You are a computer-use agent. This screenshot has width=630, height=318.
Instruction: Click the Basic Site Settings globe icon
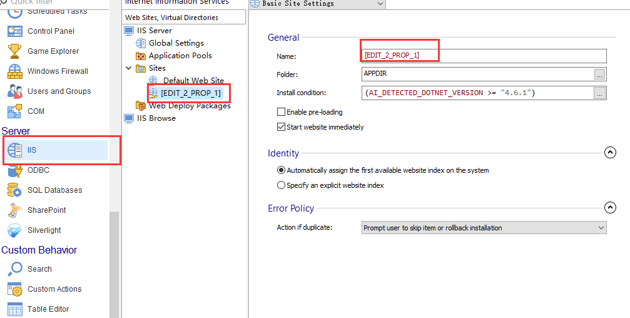click(255, 4)
